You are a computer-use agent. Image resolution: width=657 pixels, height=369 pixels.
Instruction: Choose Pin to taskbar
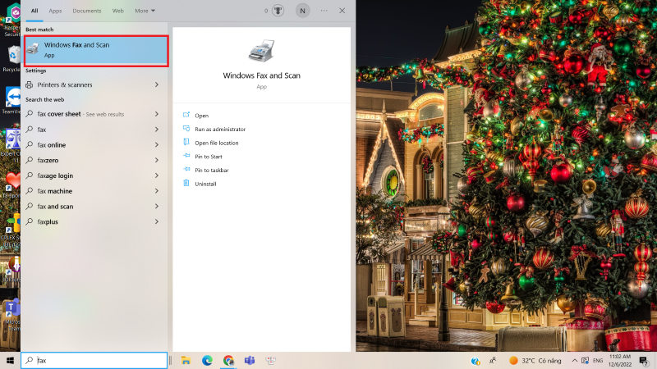(212, 171)
